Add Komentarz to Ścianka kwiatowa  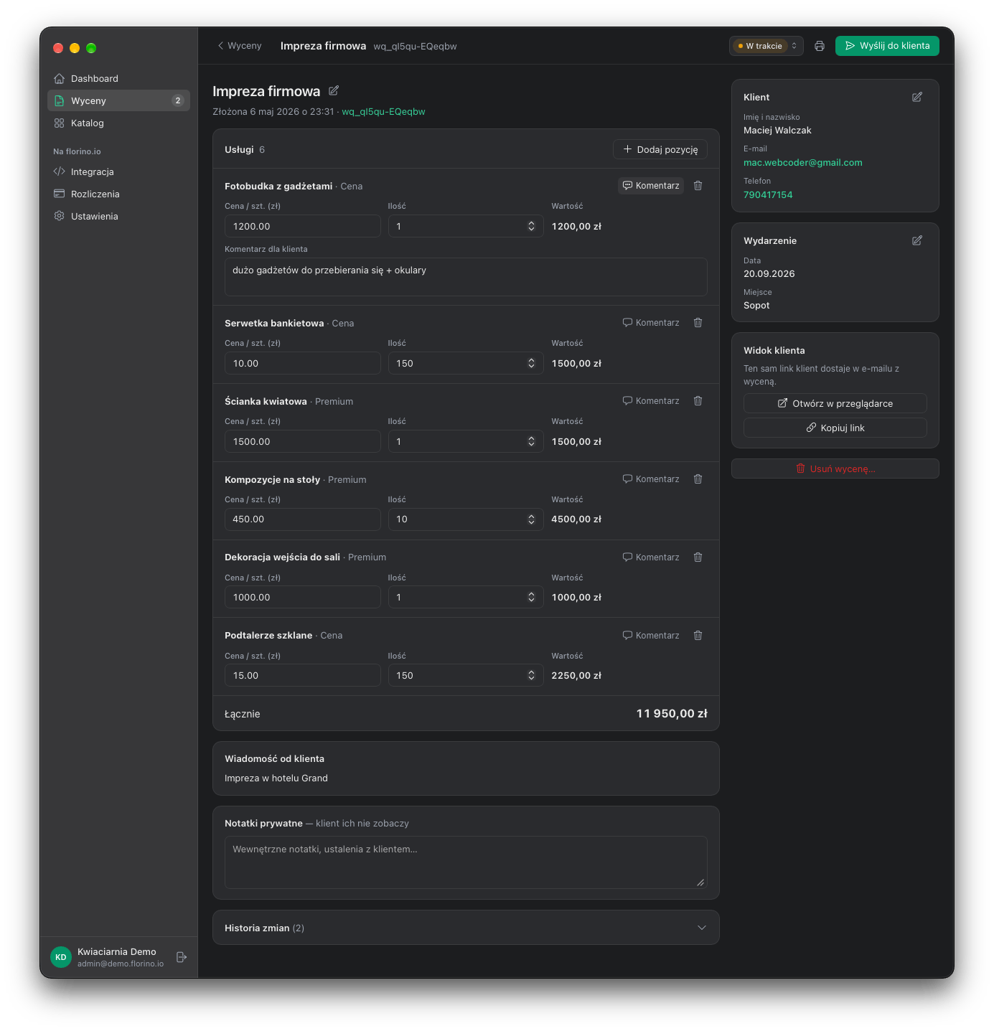point(651,401)
